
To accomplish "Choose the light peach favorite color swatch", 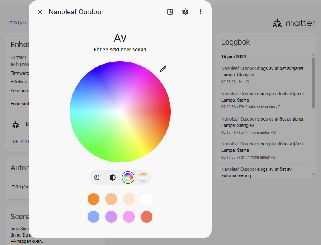I will pos(111,199).
